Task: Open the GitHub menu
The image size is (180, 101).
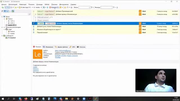Action: click(x=47, y=4)
